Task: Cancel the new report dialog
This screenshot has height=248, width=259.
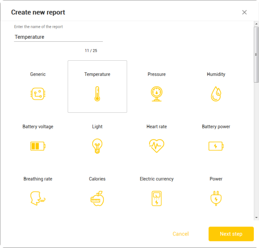Action: coord(181,234)
